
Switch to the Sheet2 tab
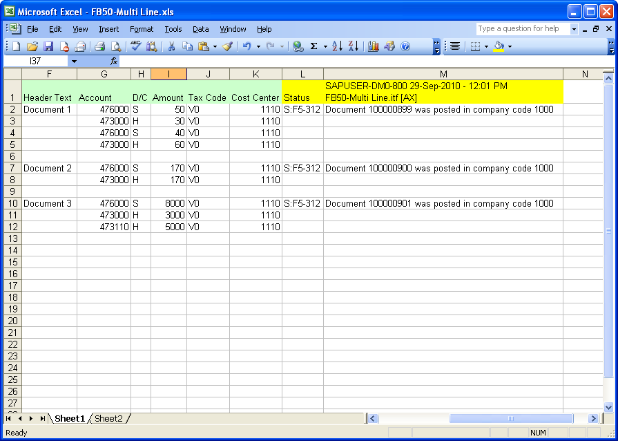(108, 418)
